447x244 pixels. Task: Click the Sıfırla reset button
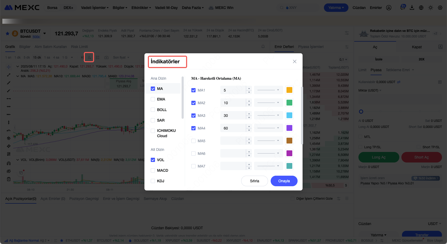pos(254,181)
